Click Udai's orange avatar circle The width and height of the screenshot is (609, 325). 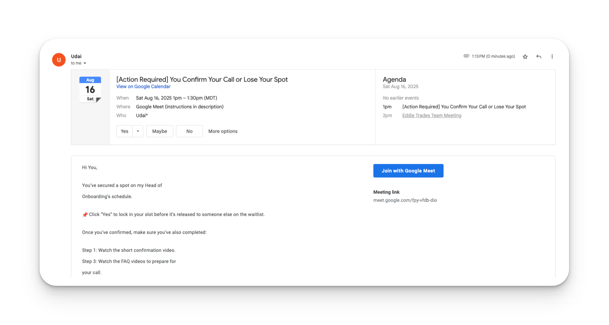click(59, 60)
